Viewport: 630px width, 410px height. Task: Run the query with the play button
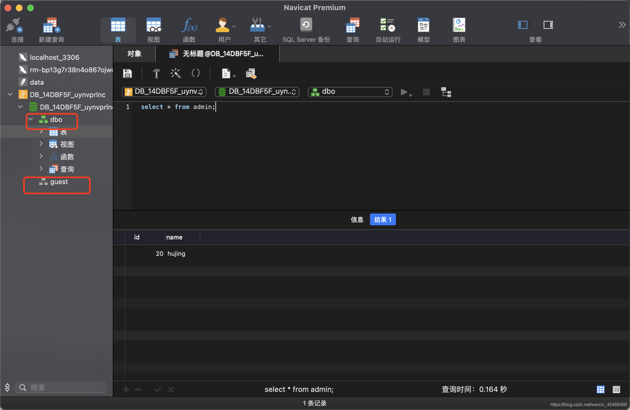404,92
